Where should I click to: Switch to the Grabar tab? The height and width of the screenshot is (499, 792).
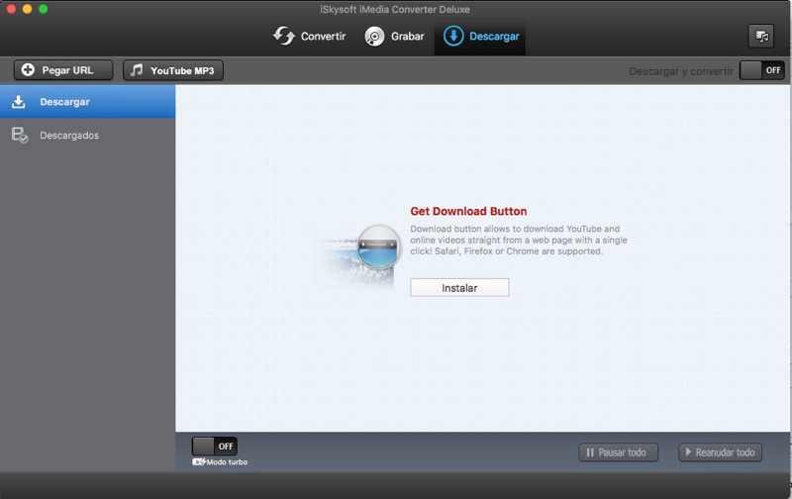[394, 37]
